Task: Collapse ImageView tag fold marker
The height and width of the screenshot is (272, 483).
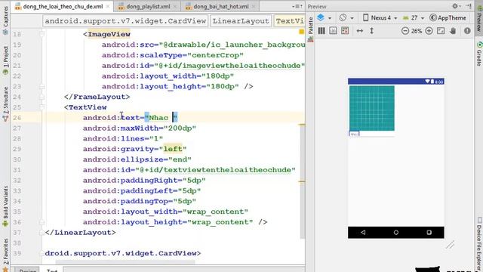Action: (42, 34)
